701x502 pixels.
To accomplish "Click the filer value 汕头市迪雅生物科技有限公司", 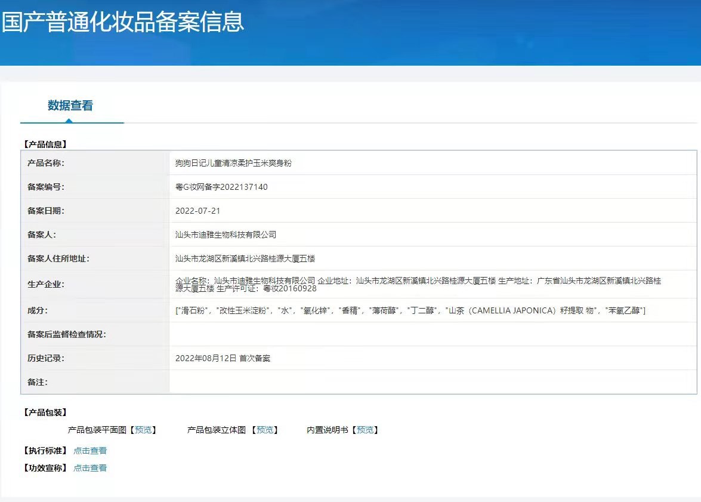I will [226, 235].
